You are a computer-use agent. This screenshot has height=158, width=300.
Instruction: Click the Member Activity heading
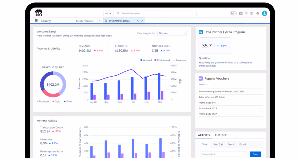click(47, 121)
